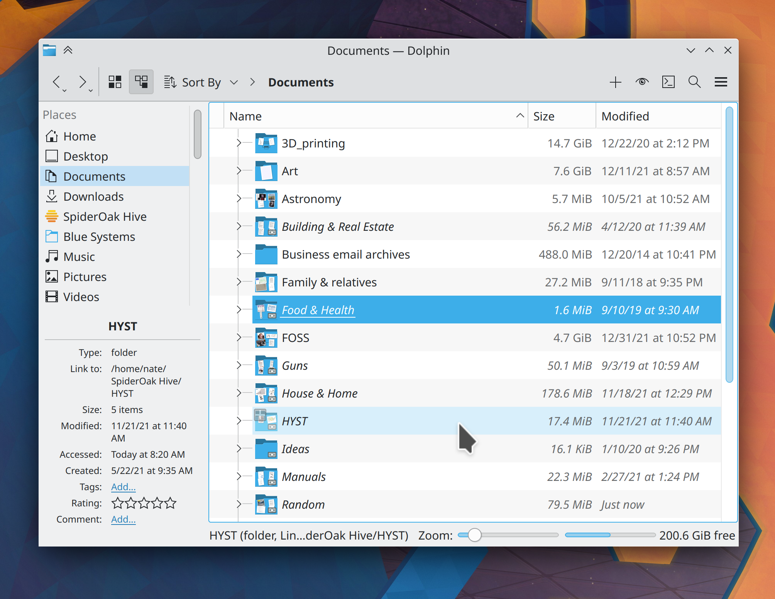Set rating using the third star
775x599 pixels.
tap(144, 503)
